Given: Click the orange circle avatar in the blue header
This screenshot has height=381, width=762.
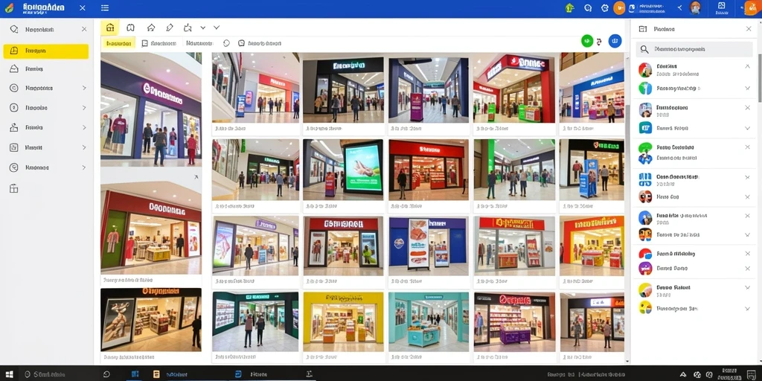Looking at the screenshot, I should click(x=619, y=7).
